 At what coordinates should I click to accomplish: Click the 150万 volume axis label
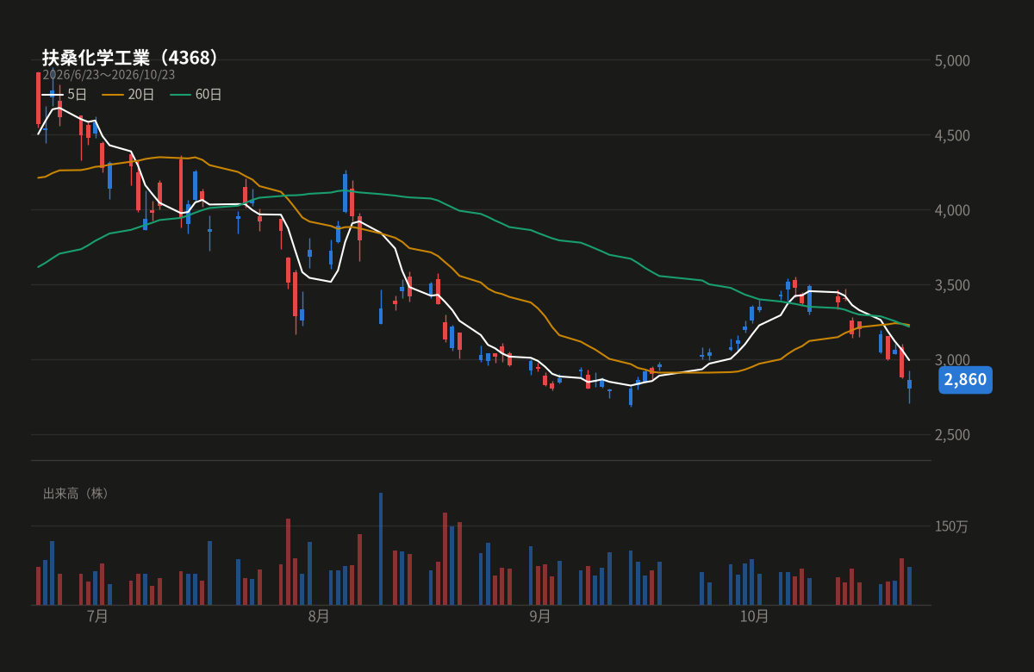pos(951,526)
